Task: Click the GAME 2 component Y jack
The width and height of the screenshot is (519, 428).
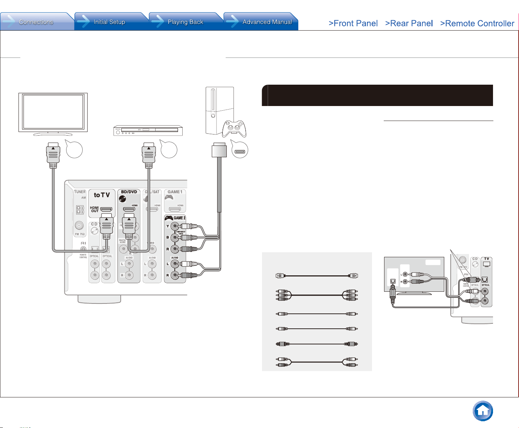Action: [x=175, y=226]
